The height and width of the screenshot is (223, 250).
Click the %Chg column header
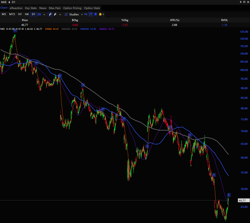[x=125, y=20]
